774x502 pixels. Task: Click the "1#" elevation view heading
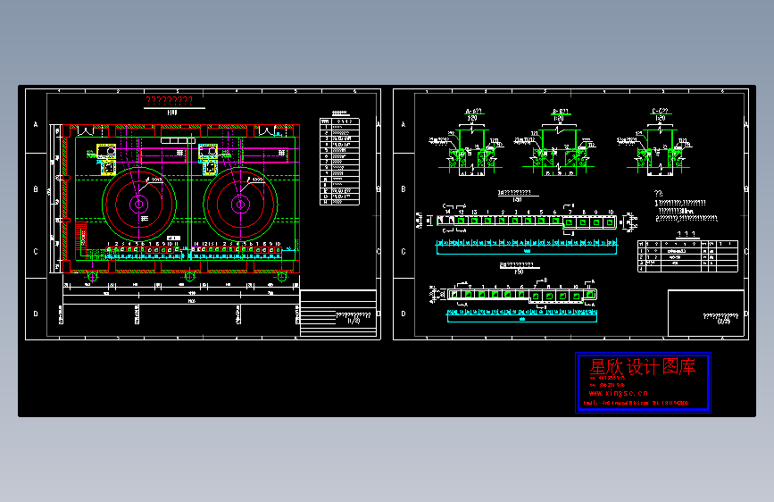click(514, 192)
